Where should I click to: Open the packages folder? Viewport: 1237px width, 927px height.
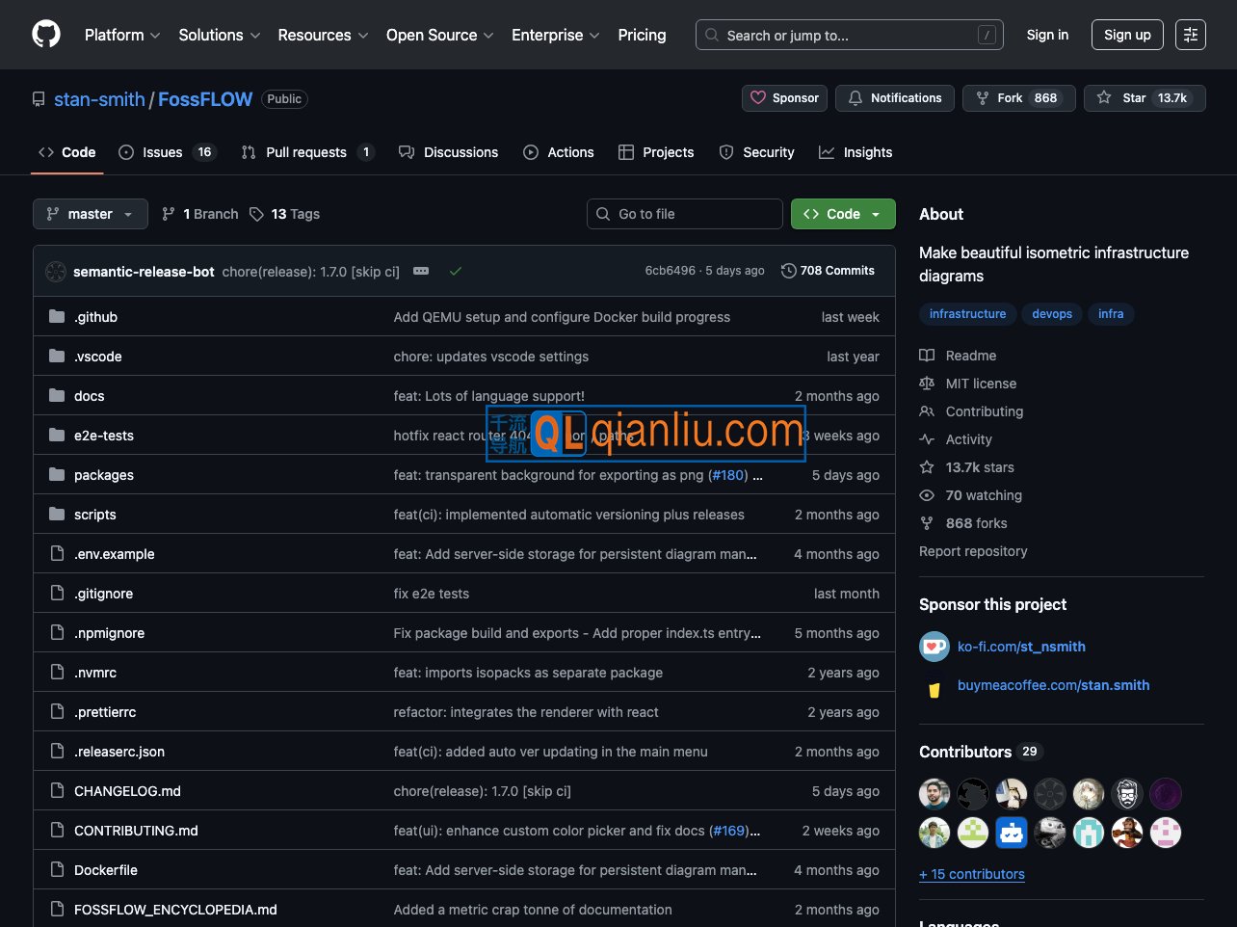[x=104, y=475]
